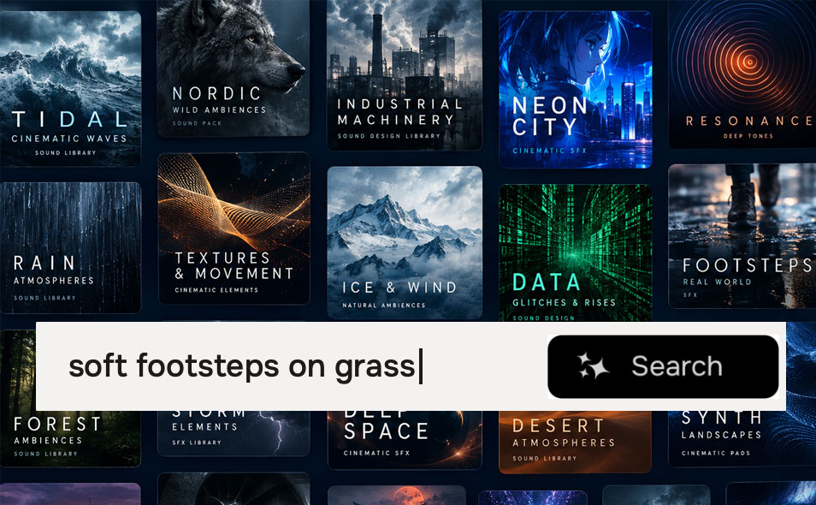The height and width of the screenshot is (505, 816).
Task: Open the Textures & Movement cinematic elements card
Action: tap(234, 229)
